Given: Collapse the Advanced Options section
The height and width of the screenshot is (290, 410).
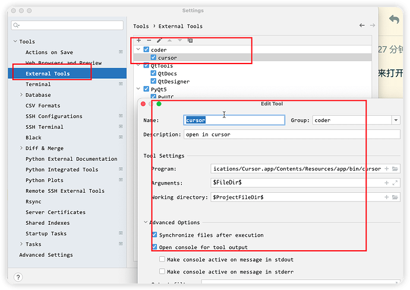Looking at the screenshot, I should pyautogui.click(x=146, y=222).
